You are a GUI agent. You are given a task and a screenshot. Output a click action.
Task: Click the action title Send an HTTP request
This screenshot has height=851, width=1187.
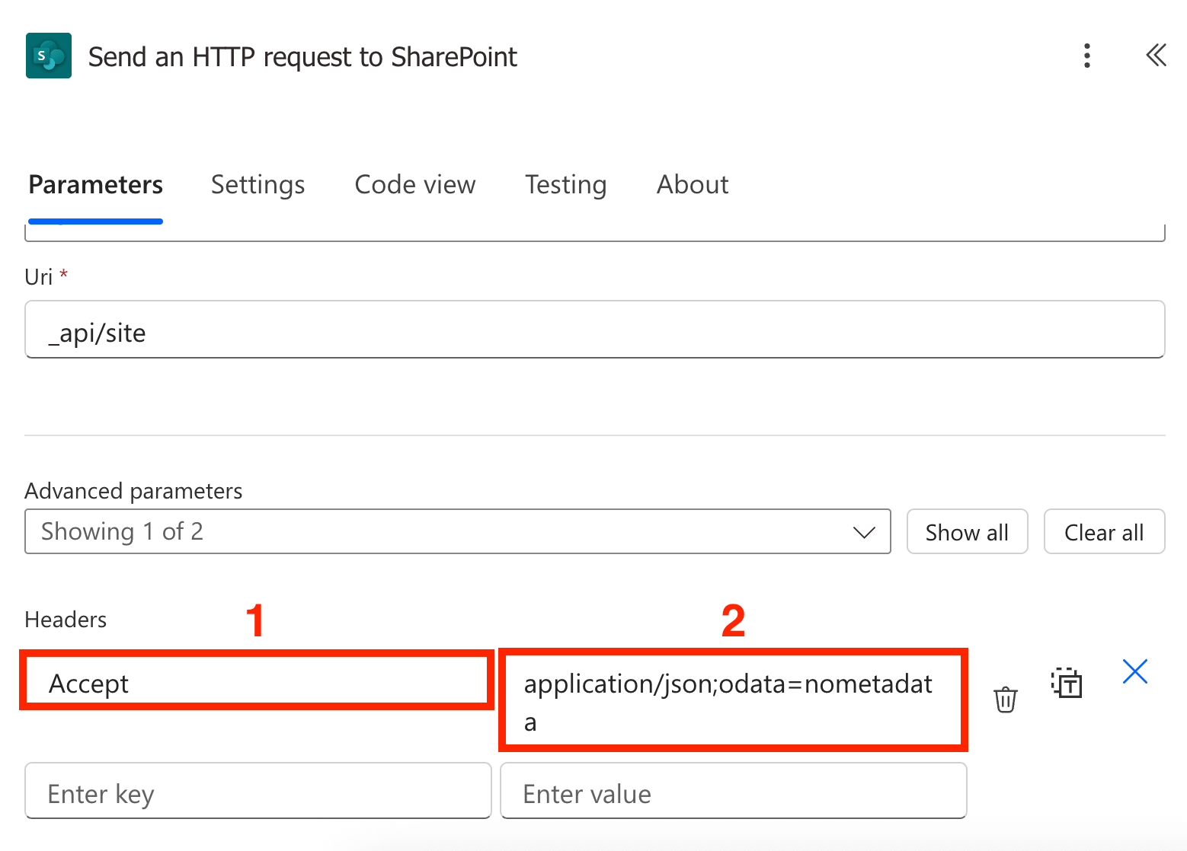coord(302,57)
